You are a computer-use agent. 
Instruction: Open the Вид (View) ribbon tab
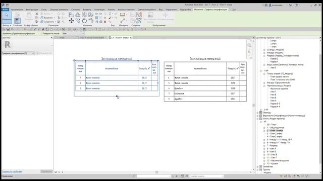[x=160, y=10]
